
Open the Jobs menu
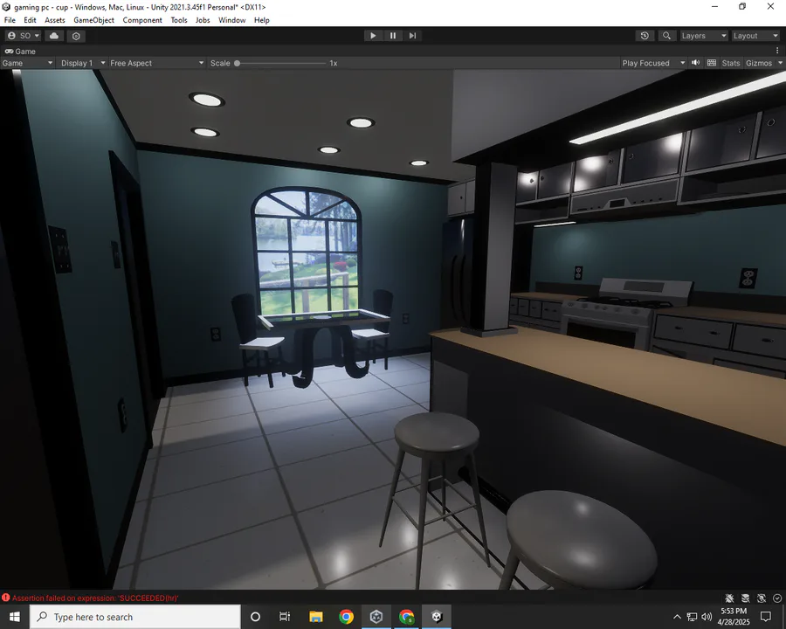[x=203, y=20]
